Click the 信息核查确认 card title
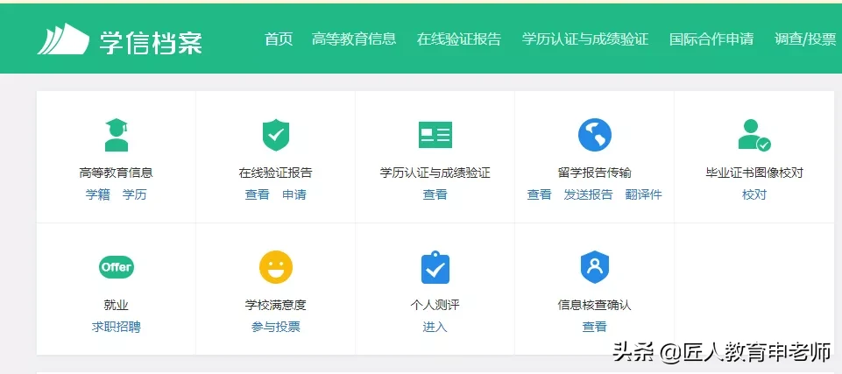842x374 pixels. point(594,305)
